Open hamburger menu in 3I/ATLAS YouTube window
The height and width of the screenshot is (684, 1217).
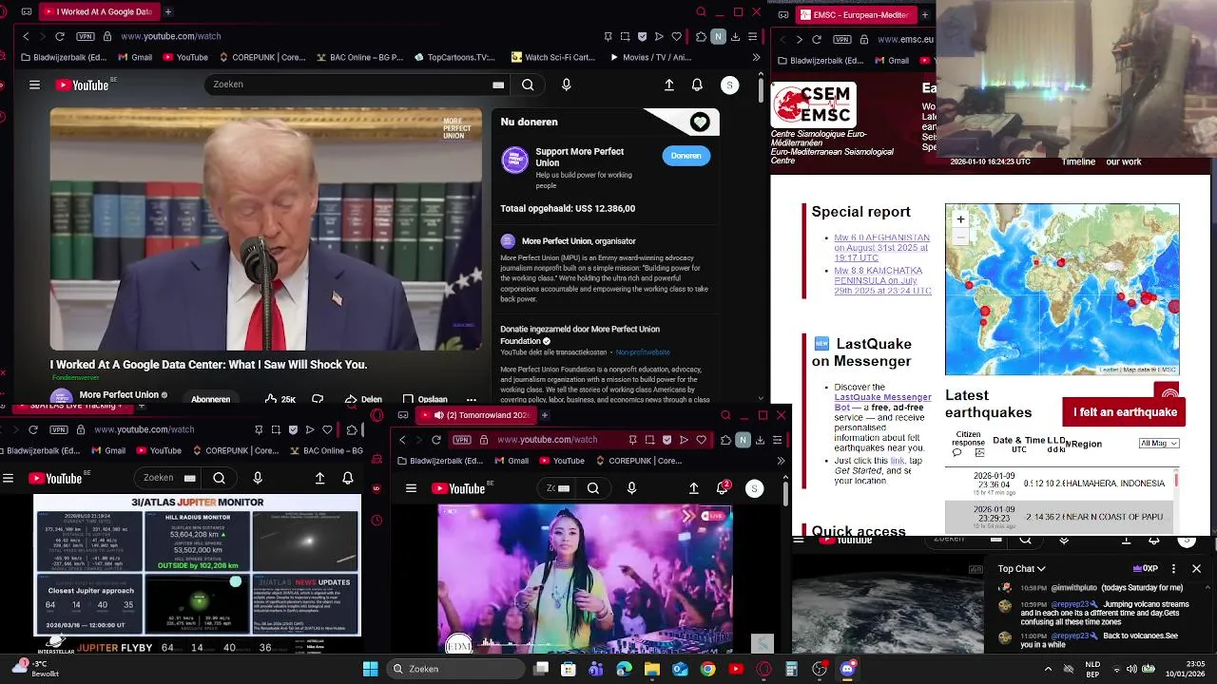point(8,478)
